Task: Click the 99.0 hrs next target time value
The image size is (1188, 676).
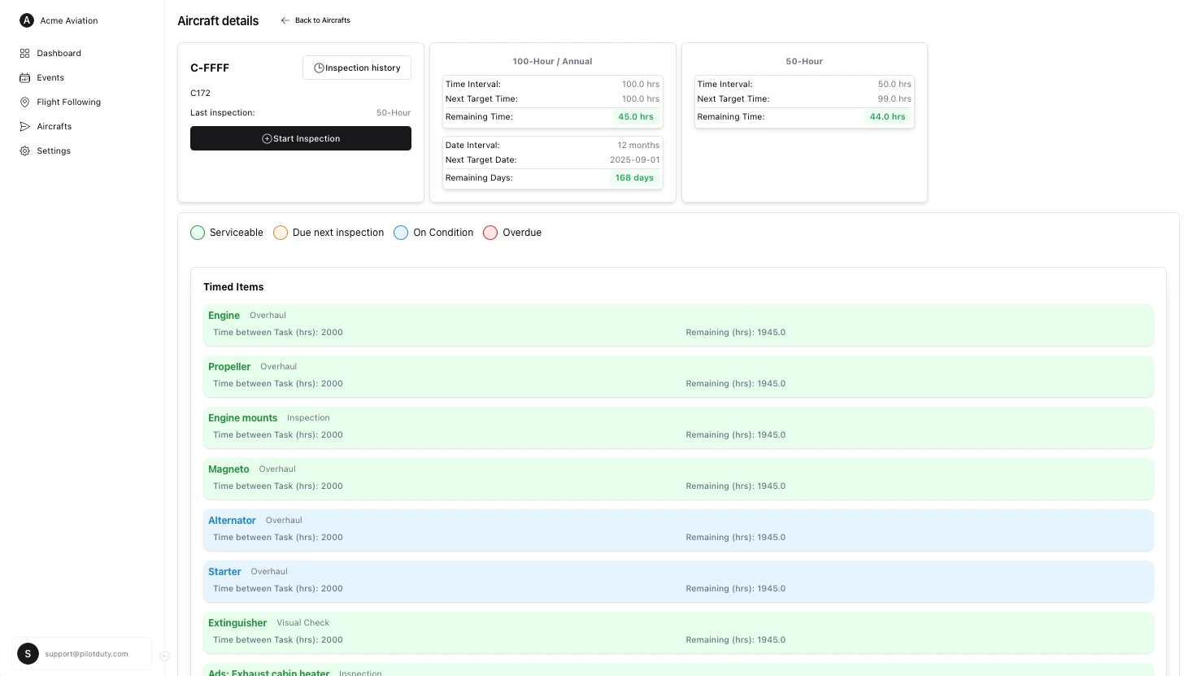Action: coord(894,99)
